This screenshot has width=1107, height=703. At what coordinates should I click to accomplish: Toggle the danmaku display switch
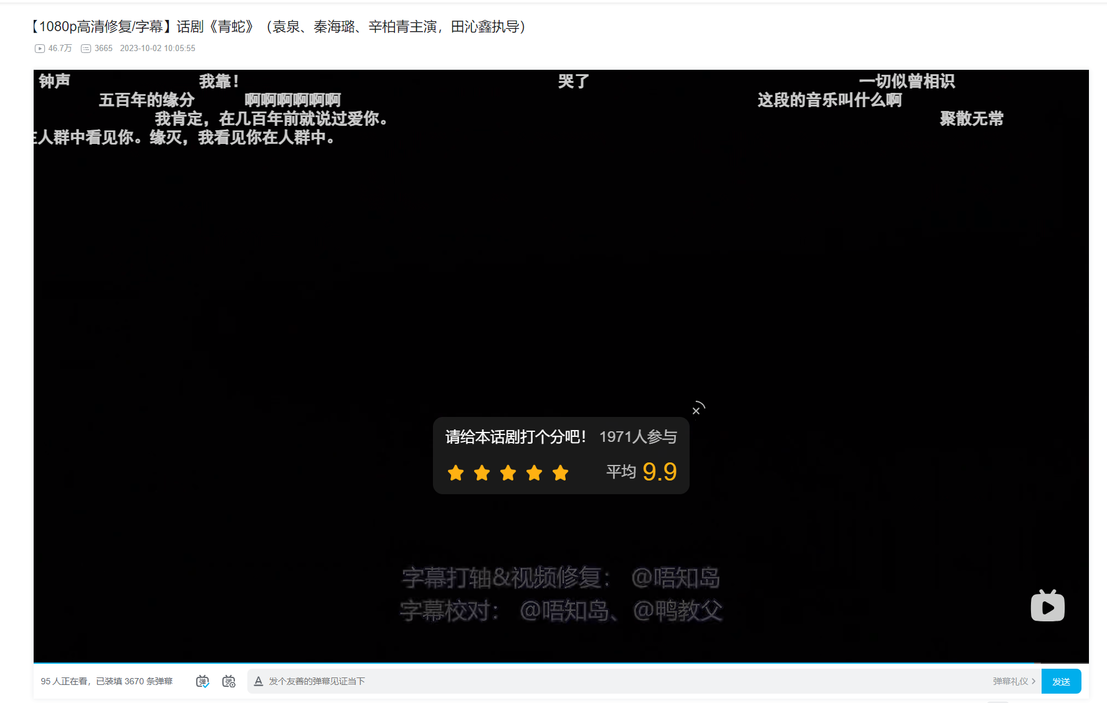coord(202,681)
